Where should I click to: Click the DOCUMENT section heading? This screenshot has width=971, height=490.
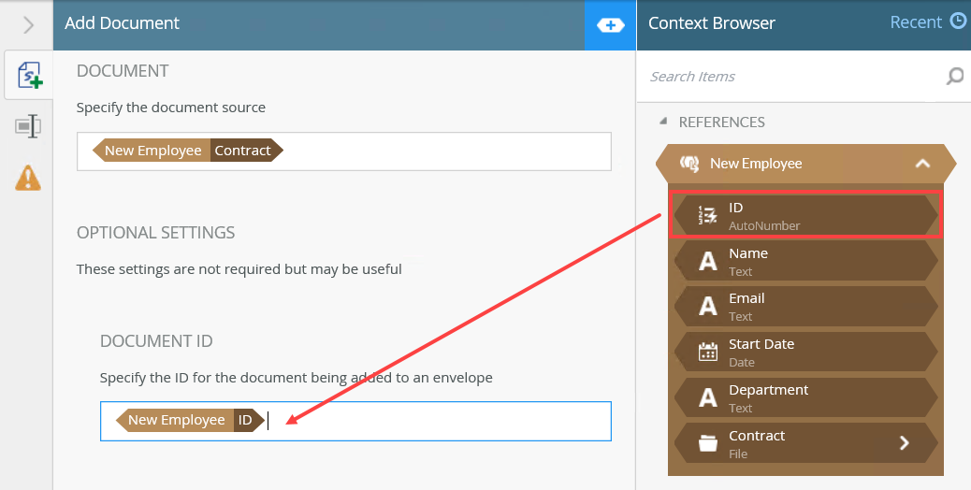123,71
